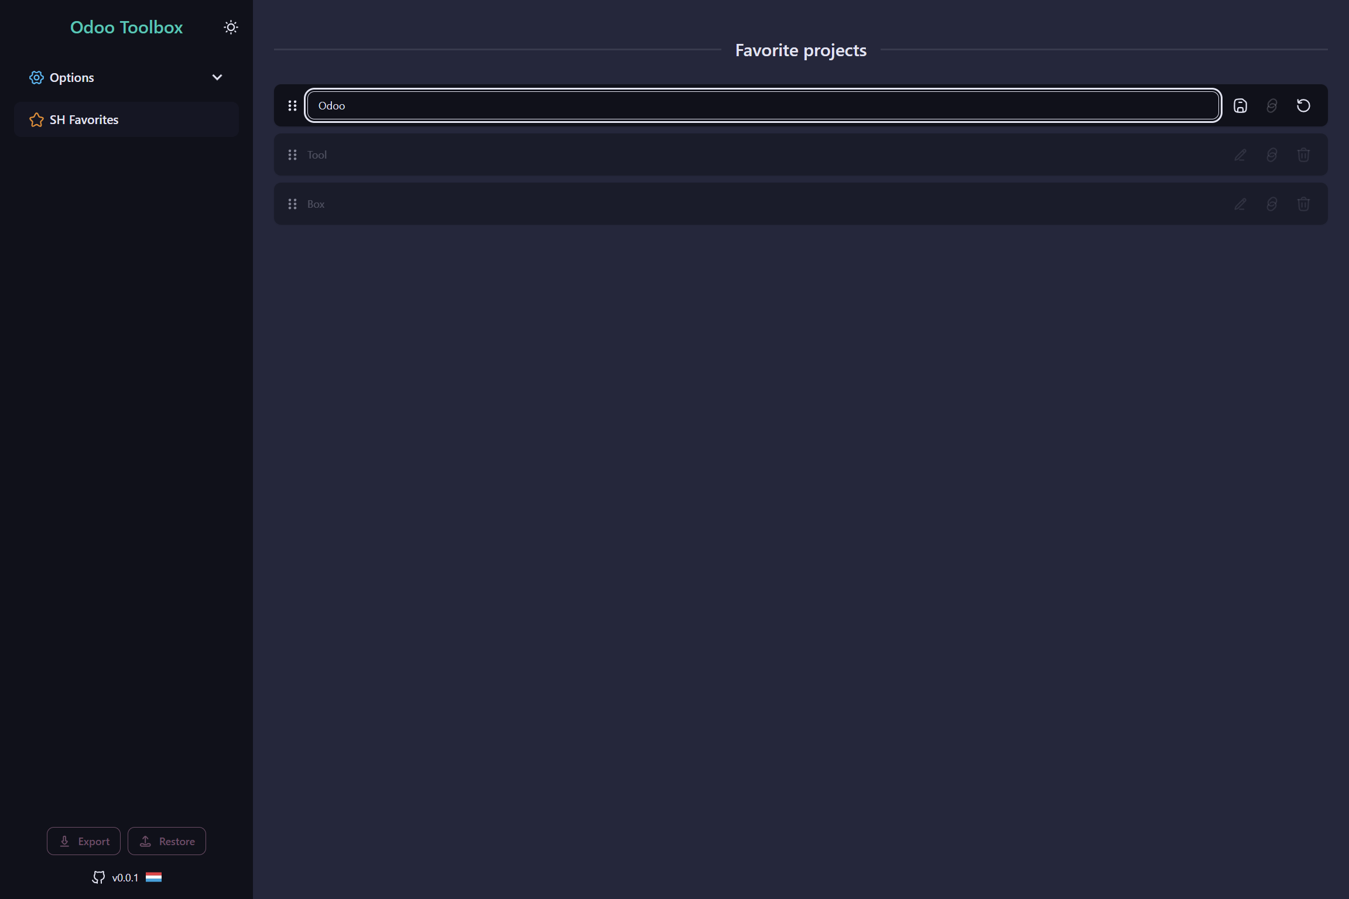Toggle light mode with the sun icon
The height and width of the screenshot is (899, 1349).
pos(231,27)
